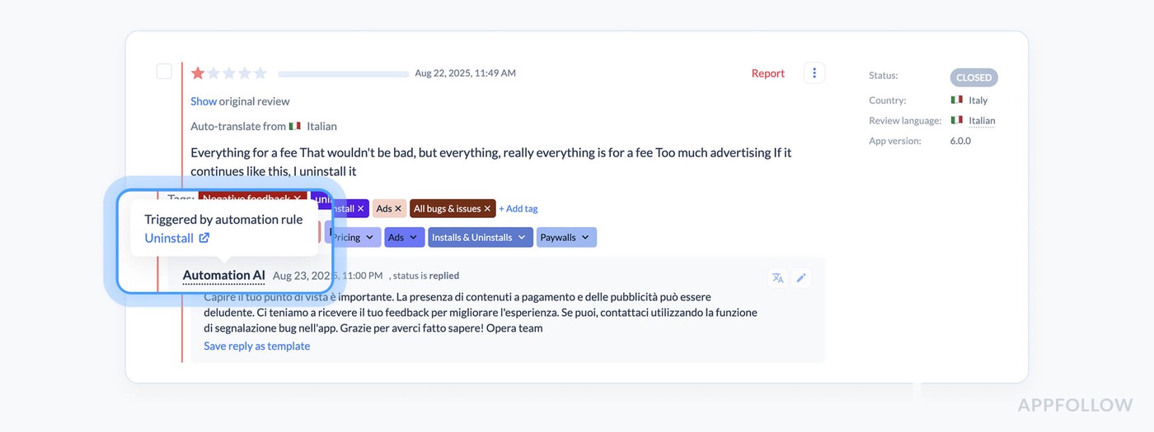Click the Report link
This screenshot has height=432, width=1154.
pos(767,73)
